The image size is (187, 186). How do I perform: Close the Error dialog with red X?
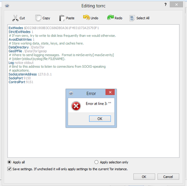click(110, 92)
